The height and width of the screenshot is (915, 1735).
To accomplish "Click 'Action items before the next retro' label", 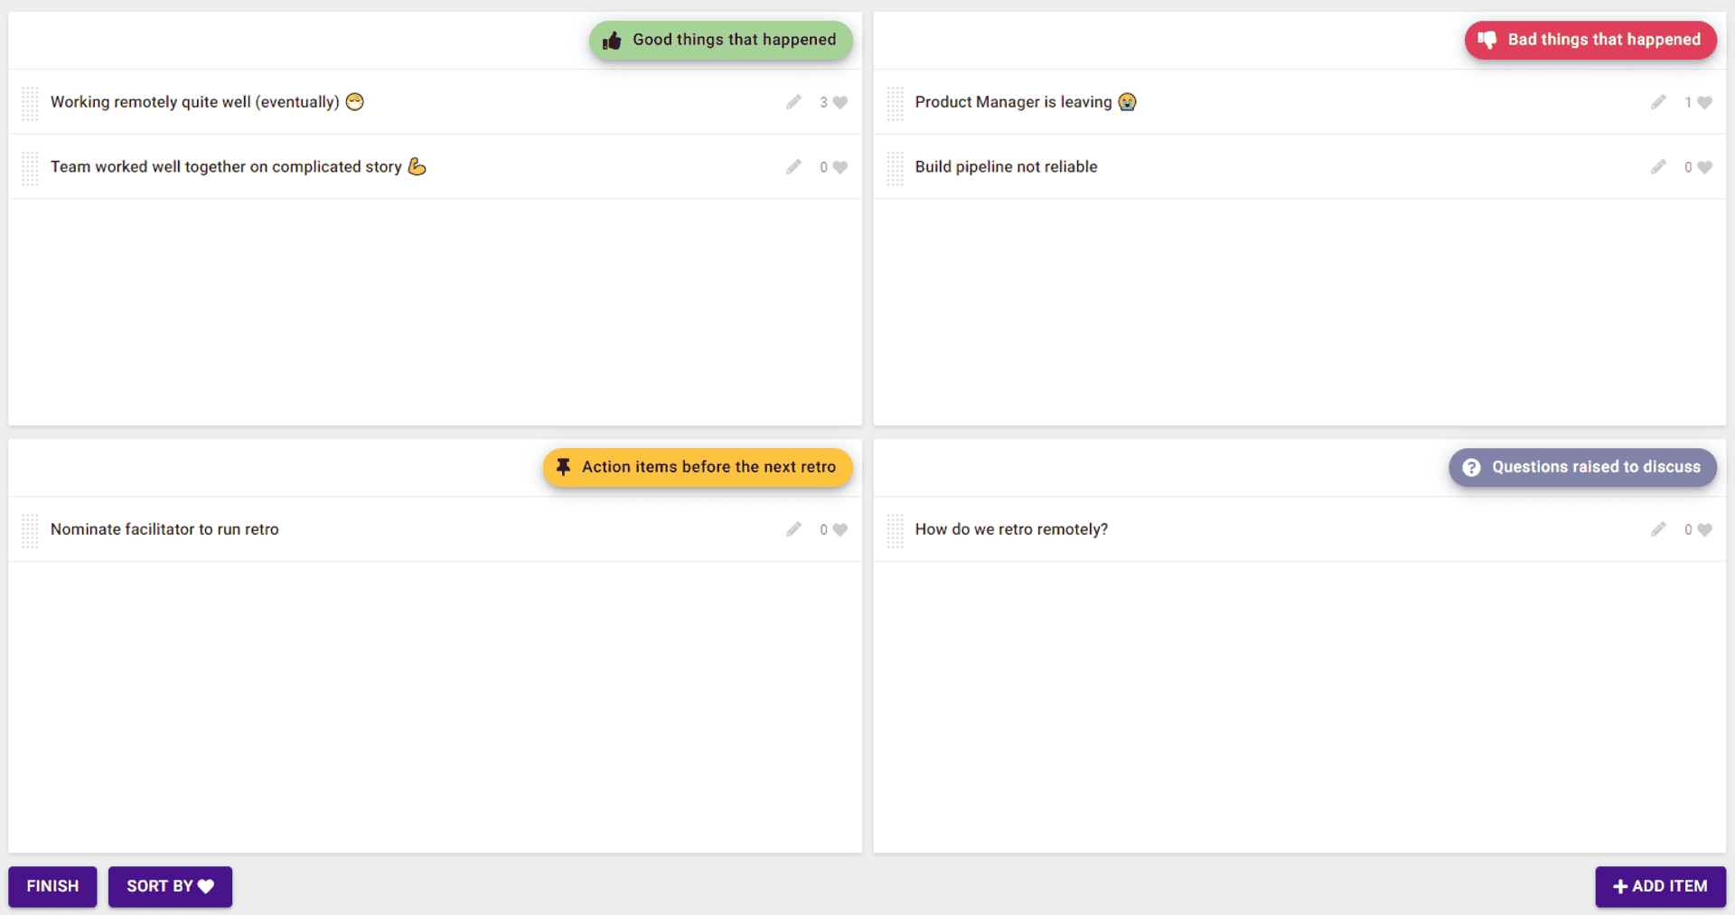I will click(x=697, y=467).
